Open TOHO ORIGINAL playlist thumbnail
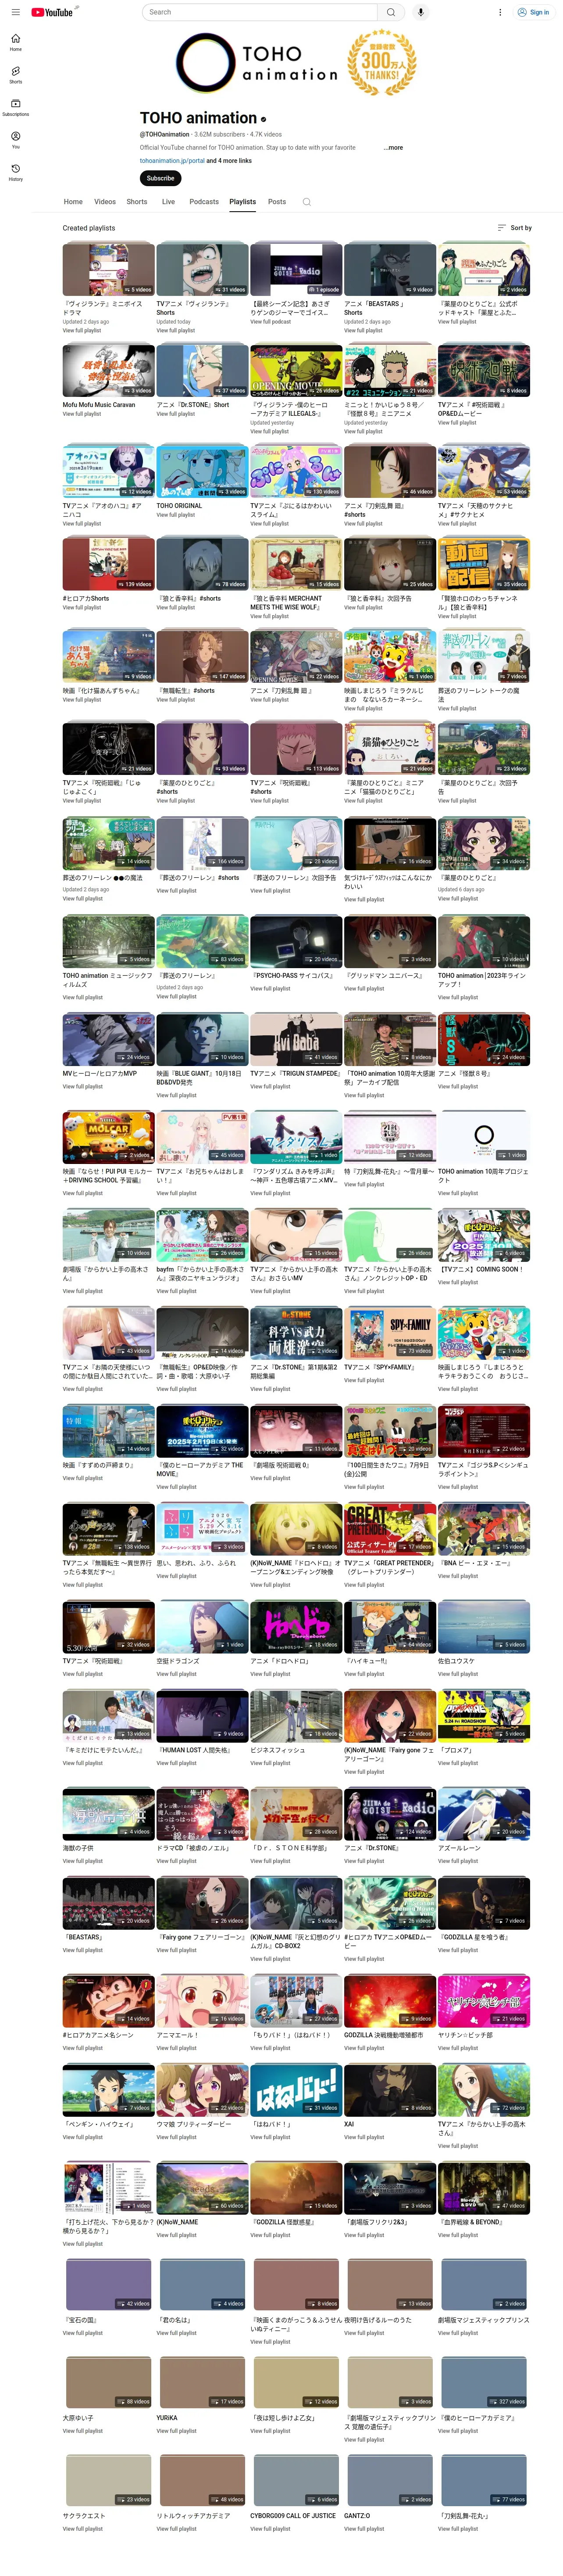The width and height of the screenshot is (563, 2576). coord(202,471)
